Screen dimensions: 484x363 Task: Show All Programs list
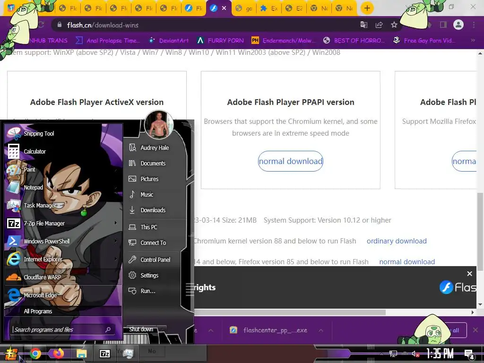(63, 311)
